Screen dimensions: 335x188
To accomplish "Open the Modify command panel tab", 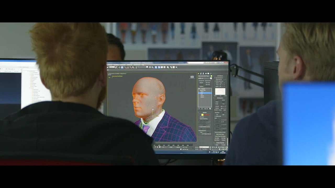I will (x=201, y=74).
